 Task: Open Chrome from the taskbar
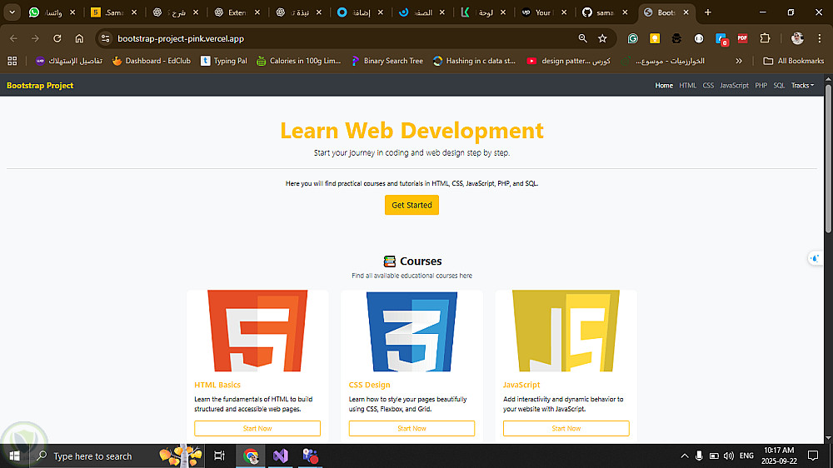[251, 456]
